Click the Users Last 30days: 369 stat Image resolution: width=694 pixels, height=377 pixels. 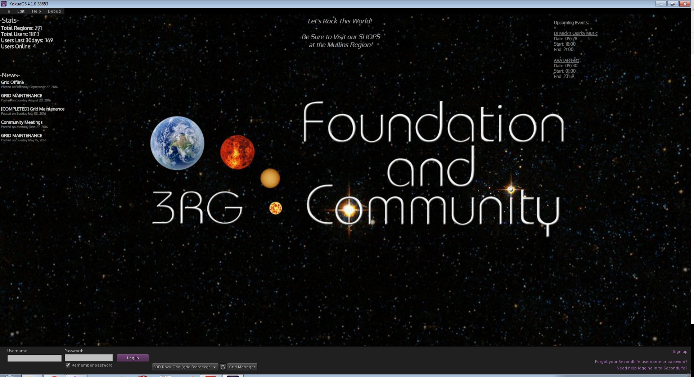pos(27,40)
